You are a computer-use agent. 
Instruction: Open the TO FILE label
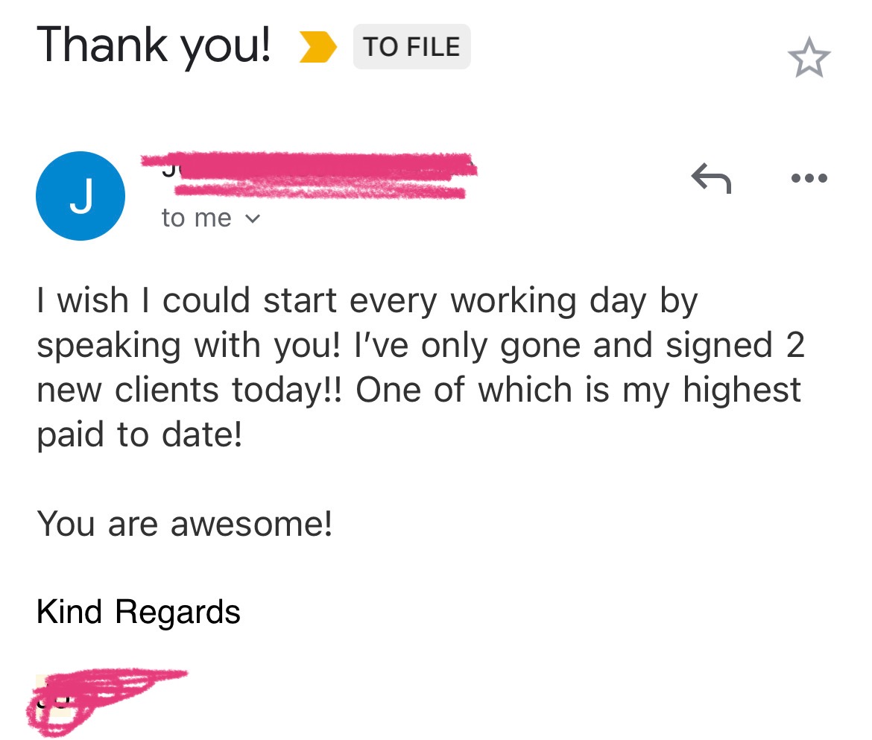pyautogui.click(x=411, y=47)
